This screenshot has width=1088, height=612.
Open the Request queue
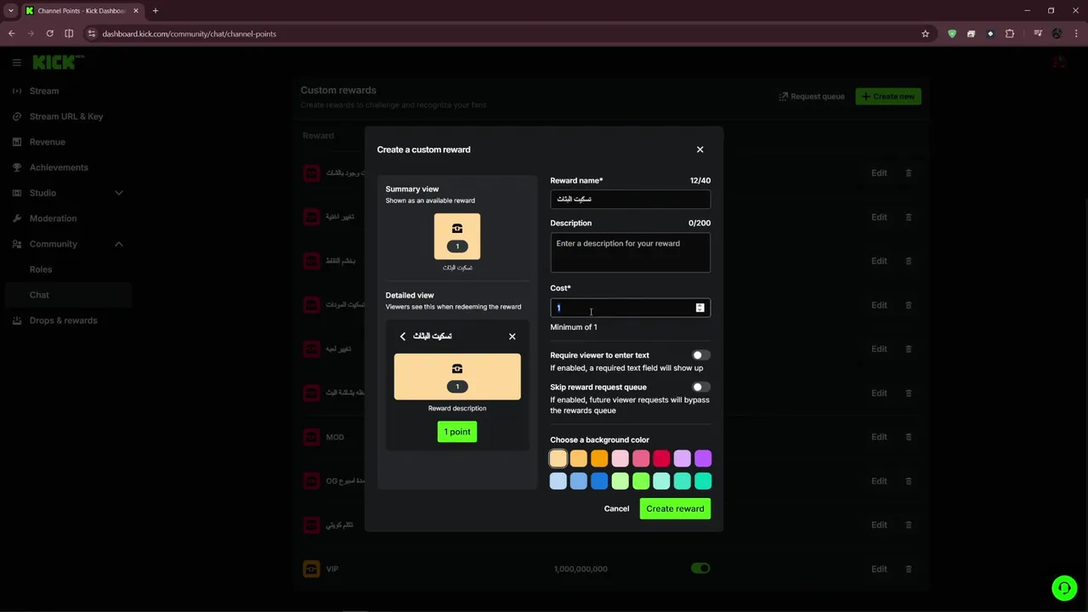tap(812, 96)
